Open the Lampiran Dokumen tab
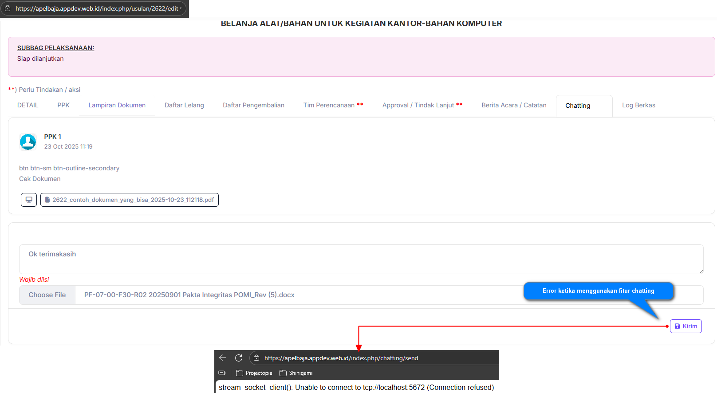 tap(117, 105)
